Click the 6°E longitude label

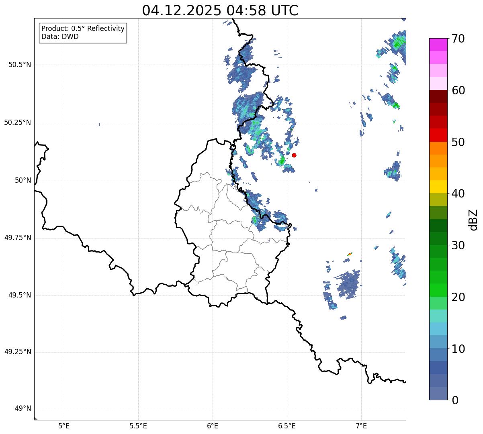point(213,426)
